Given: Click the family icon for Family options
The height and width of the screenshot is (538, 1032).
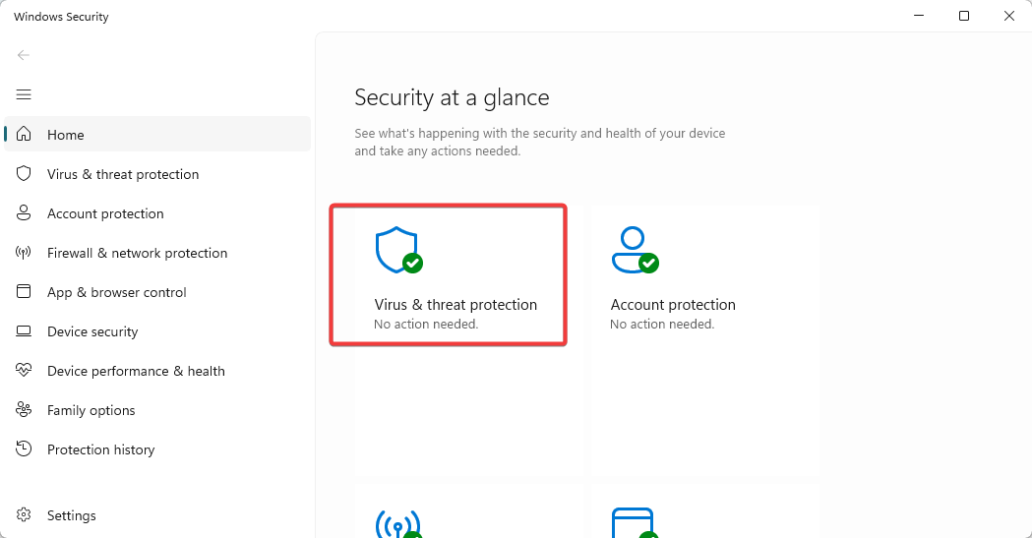Looking at the screenshot, I should (24, 410).
